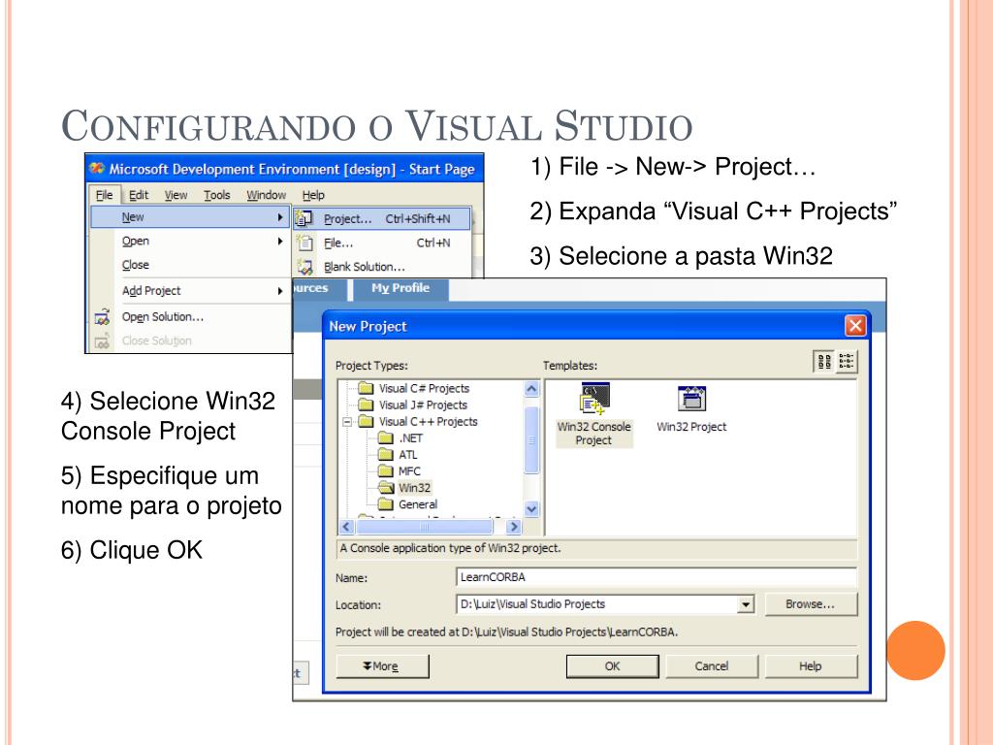Open the Edit menu
This screenshot has height=745, width=993.
coord(138,195)
